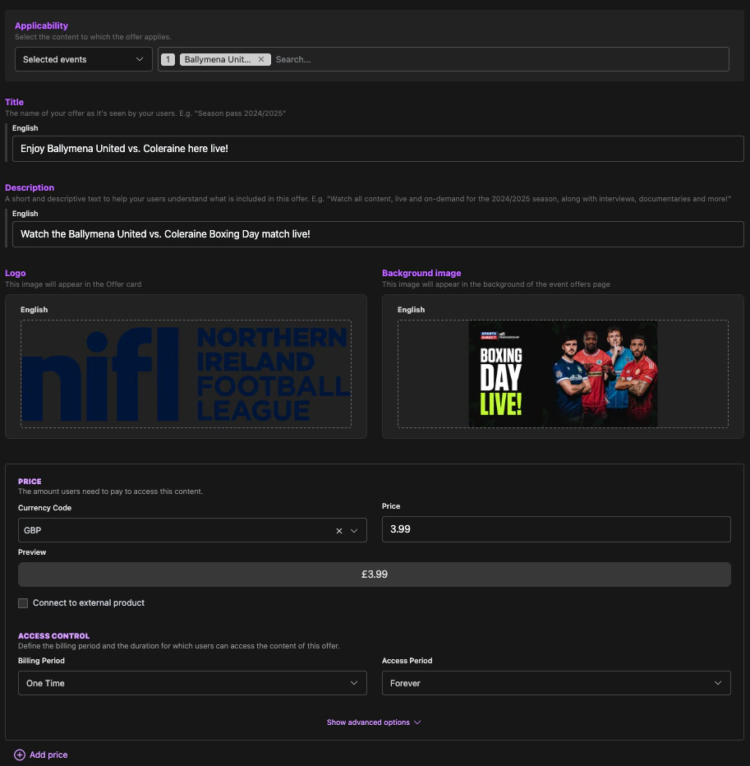The image size is (750, 766).
Task: Click the ACCESS CONTROL heading
Action: (x=53, y=635)
